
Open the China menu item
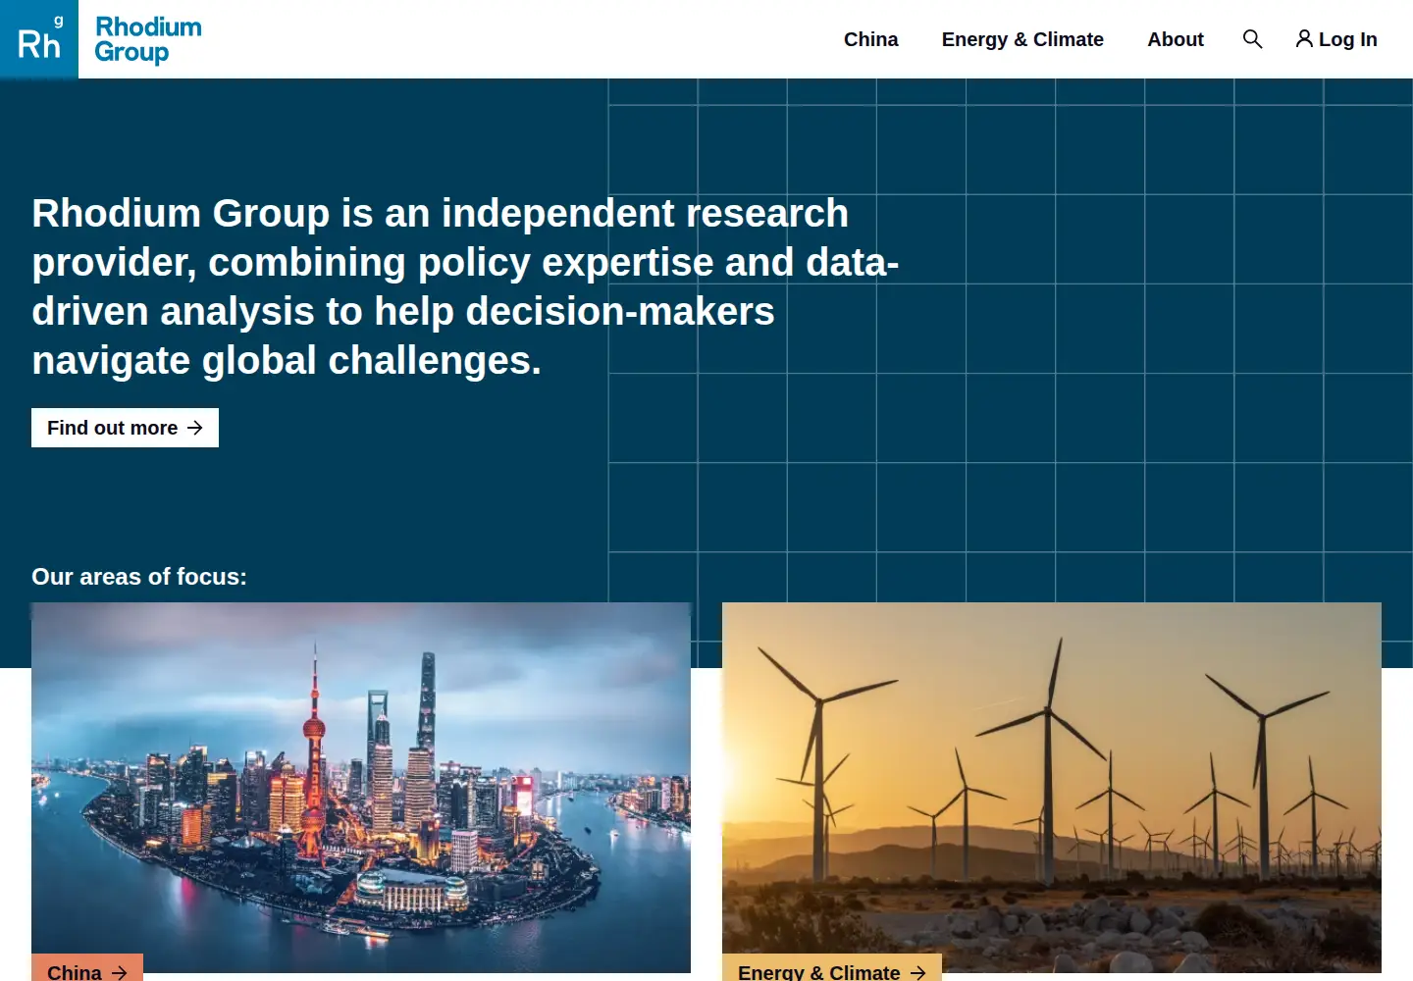(870, 39)
